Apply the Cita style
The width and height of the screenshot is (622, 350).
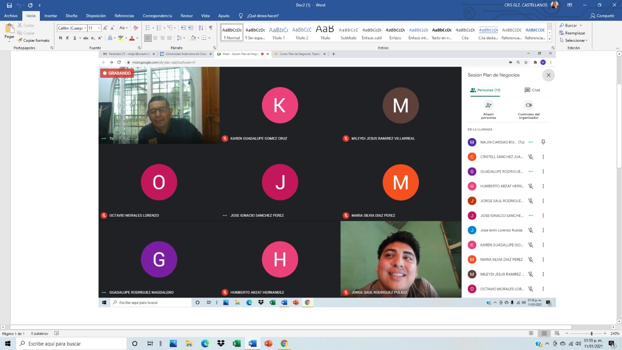click(465, 33)
